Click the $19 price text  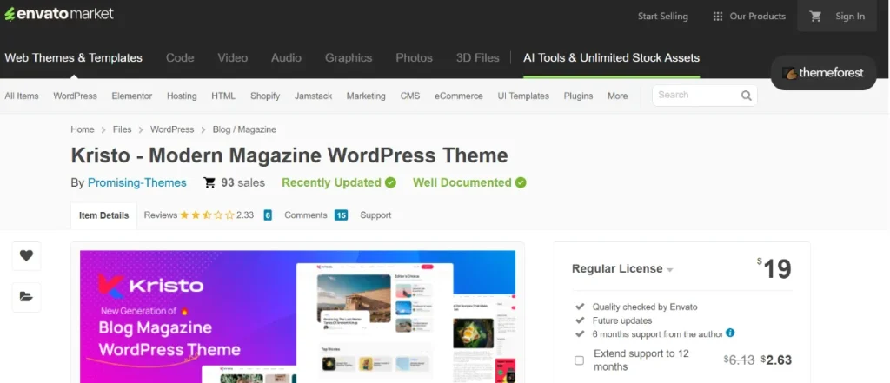[x=774, y=268]
